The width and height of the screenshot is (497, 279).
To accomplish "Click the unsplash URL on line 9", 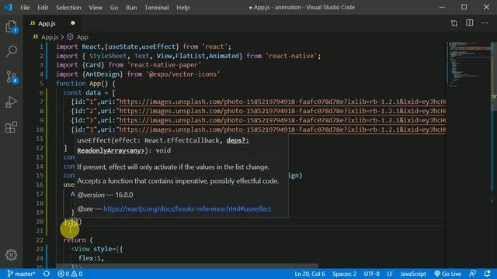I will (283, 120).
